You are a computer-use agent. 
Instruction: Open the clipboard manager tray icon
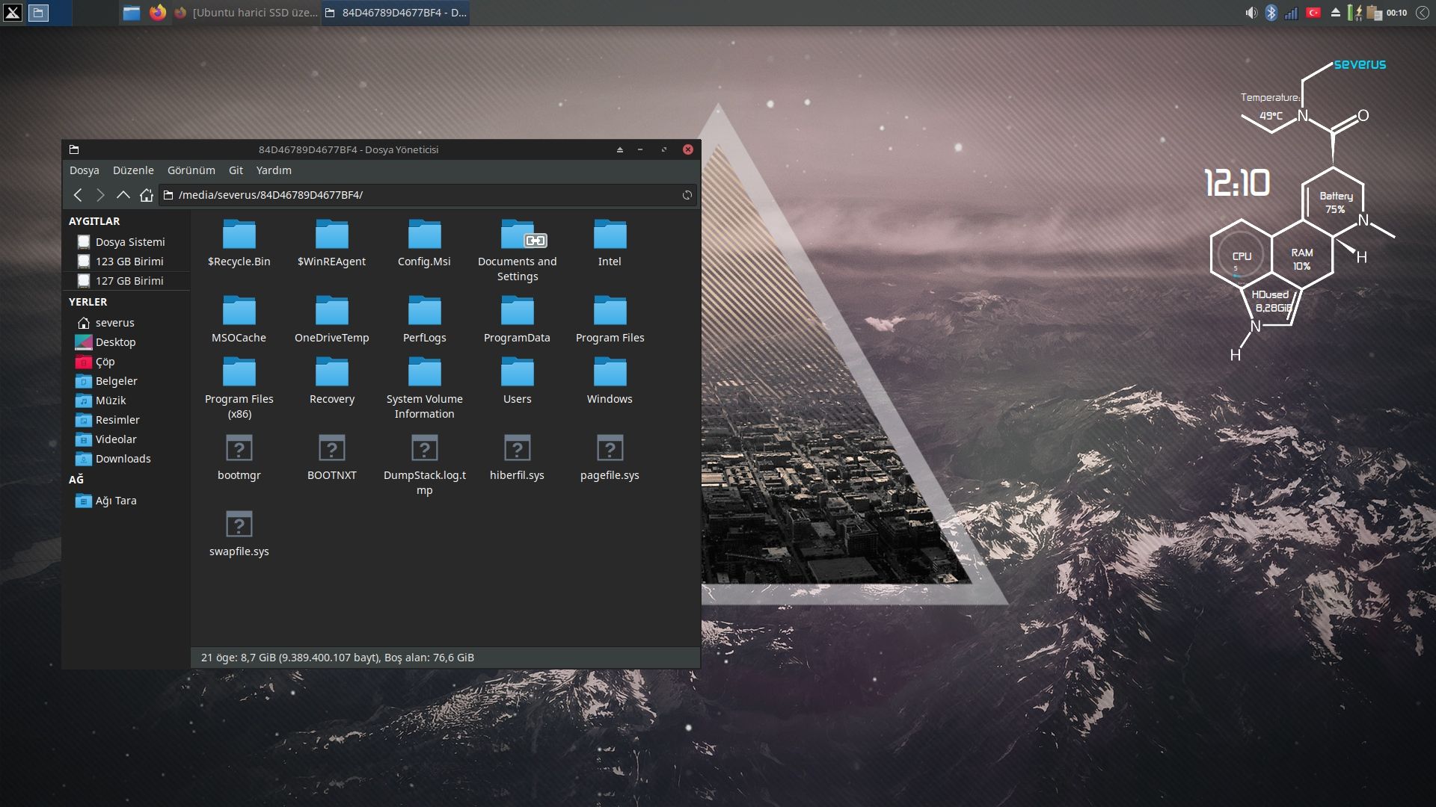coord(1374,13)
